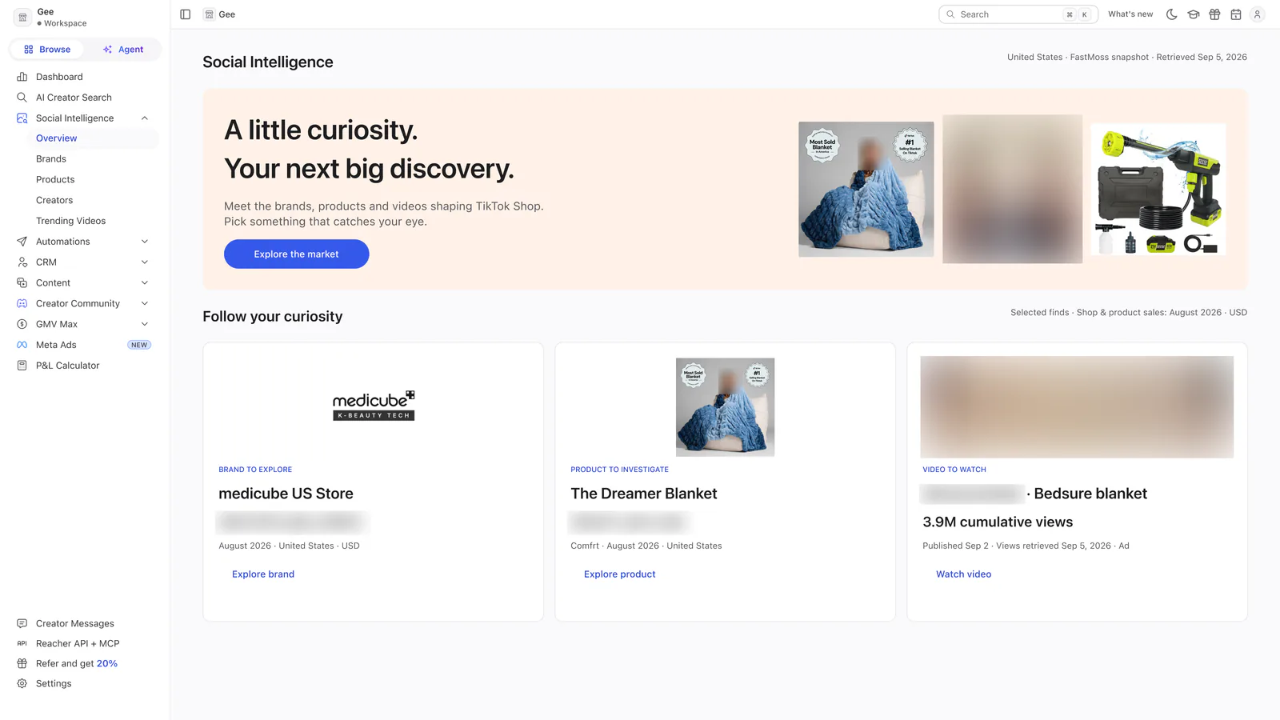Viewport: 1280px width, 720px height.
Task: Open the What's new link
Action: 1130,14
